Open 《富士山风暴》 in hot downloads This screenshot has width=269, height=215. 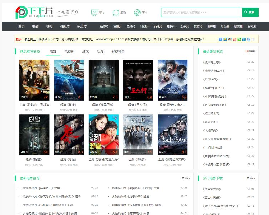coord(212,197)
